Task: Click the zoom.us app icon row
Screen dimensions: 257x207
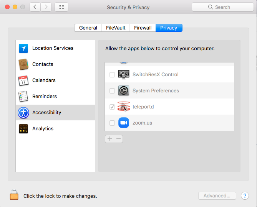Action: [169, 123]
